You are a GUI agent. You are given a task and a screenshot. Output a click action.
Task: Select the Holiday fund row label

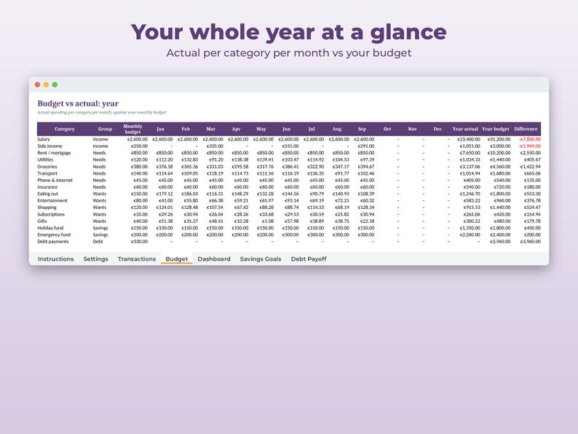50,228
